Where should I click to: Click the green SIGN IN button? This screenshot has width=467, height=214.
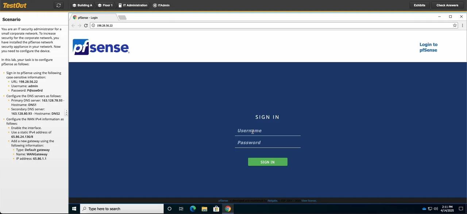point(267,162)
